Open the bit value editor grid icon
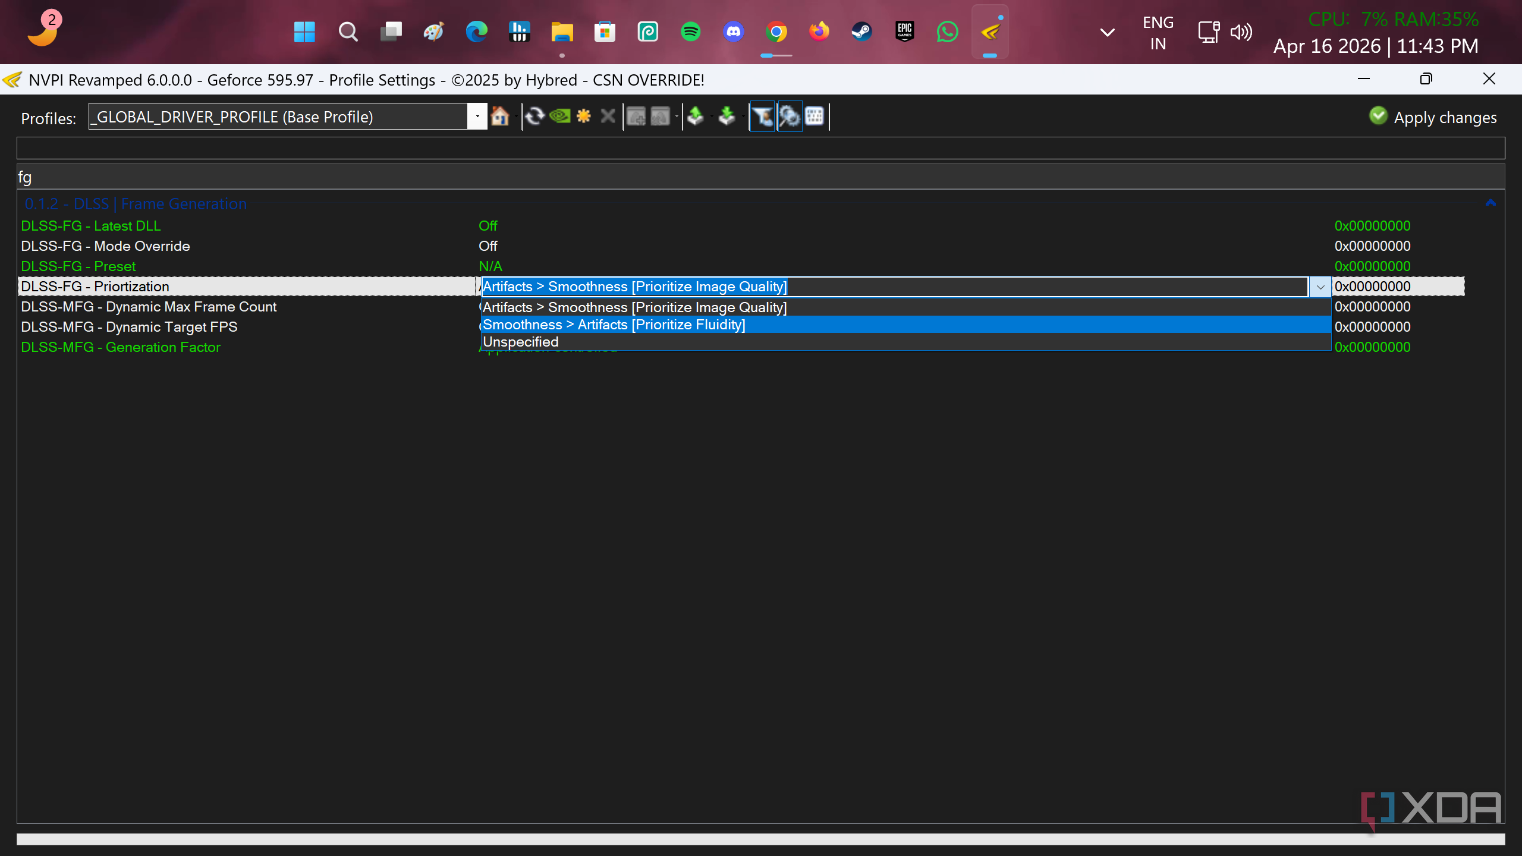The width and height of the screenshot is (1522, 856). click(x=815, y=116)
